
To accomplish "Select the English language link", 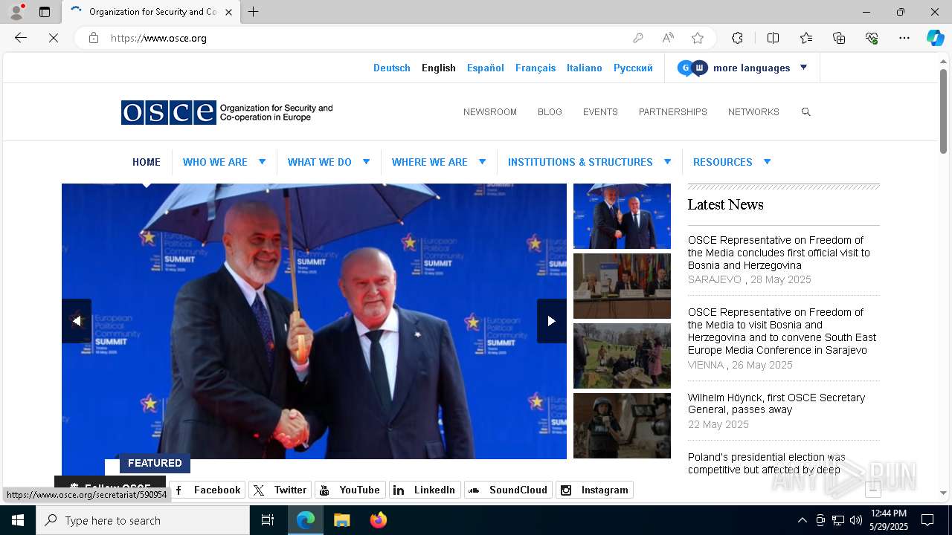I will 439,68.
